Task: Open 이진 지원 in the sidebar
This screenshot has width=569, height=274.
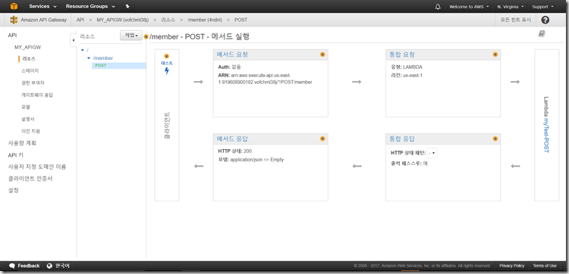Action: pos(31,131)
